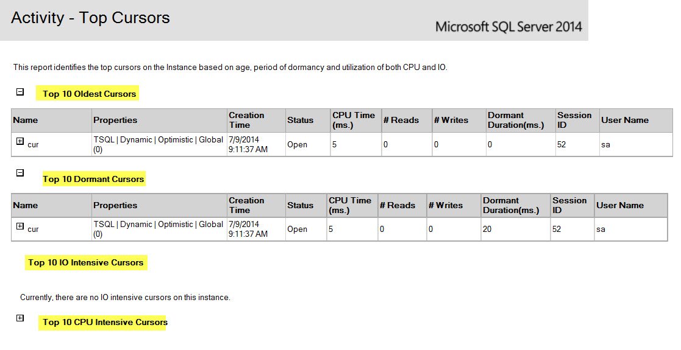Image resolution: width=681 pixels, height=350 pixels.
Task: Select the Top 10 CPU Intensive Cursors heading
Action: (105, 322)
